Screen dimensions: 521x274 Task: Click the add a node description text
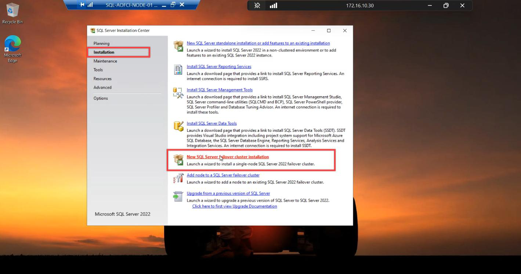coord(255,182)
